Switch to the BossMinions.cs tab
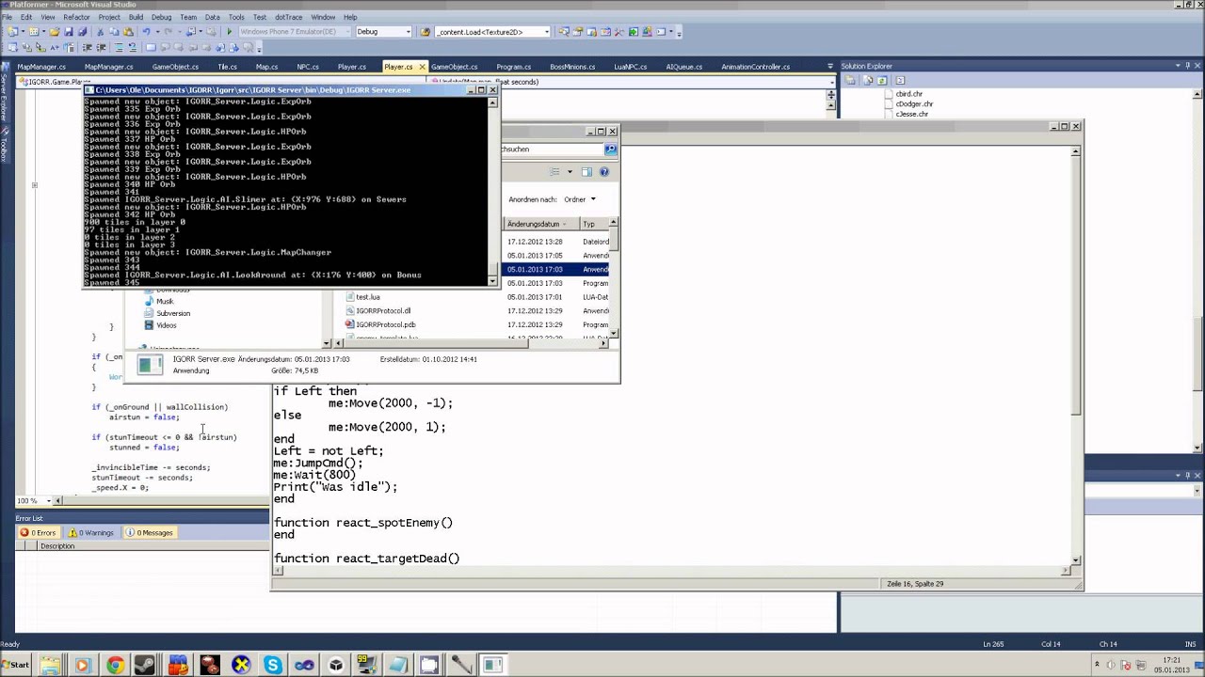Viewport: 1205px width, 677px height. [572, 67]
